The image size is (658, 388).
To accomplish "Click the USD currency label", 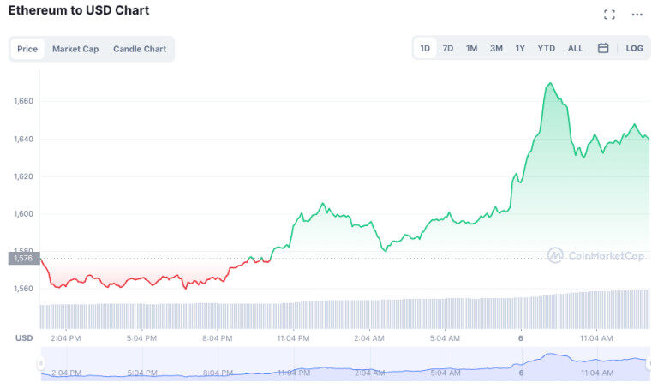I will click(24, 337).
